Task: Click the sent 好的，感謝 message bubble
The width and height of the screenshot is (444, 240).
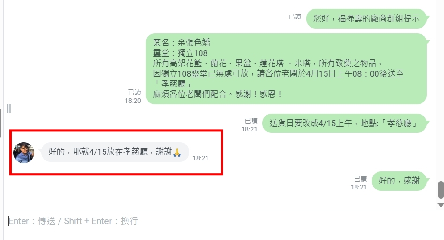Action: [x=399, y=181]
